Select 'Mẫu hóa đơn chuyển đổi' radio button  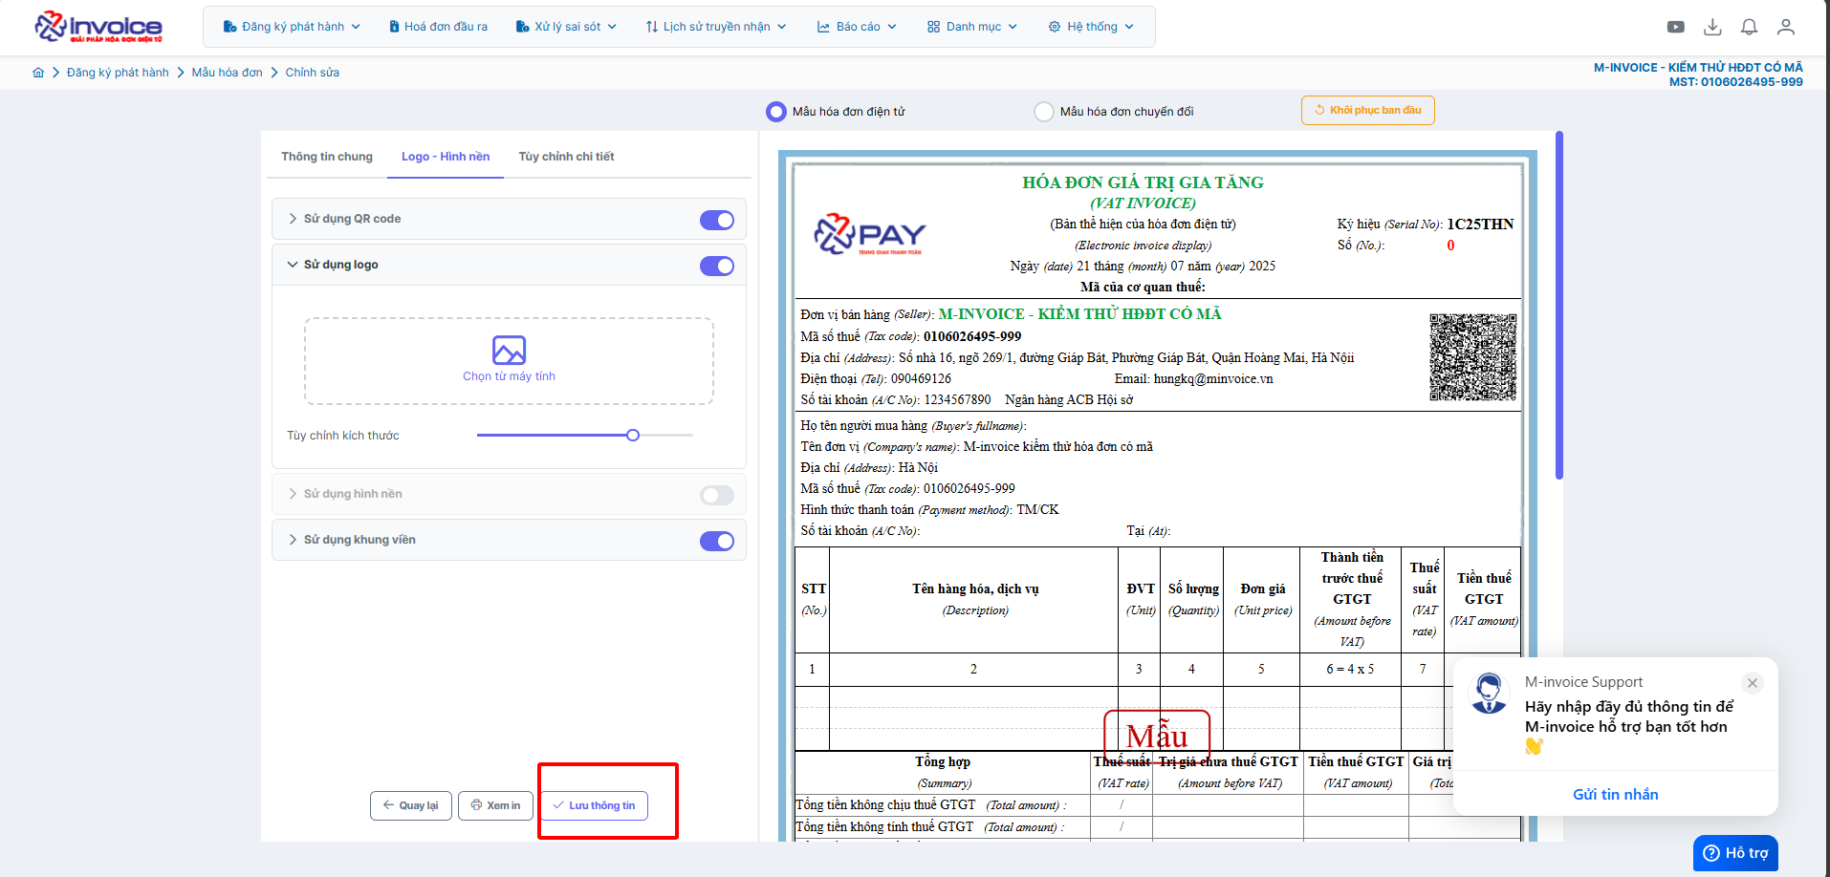click(1044, 112)
